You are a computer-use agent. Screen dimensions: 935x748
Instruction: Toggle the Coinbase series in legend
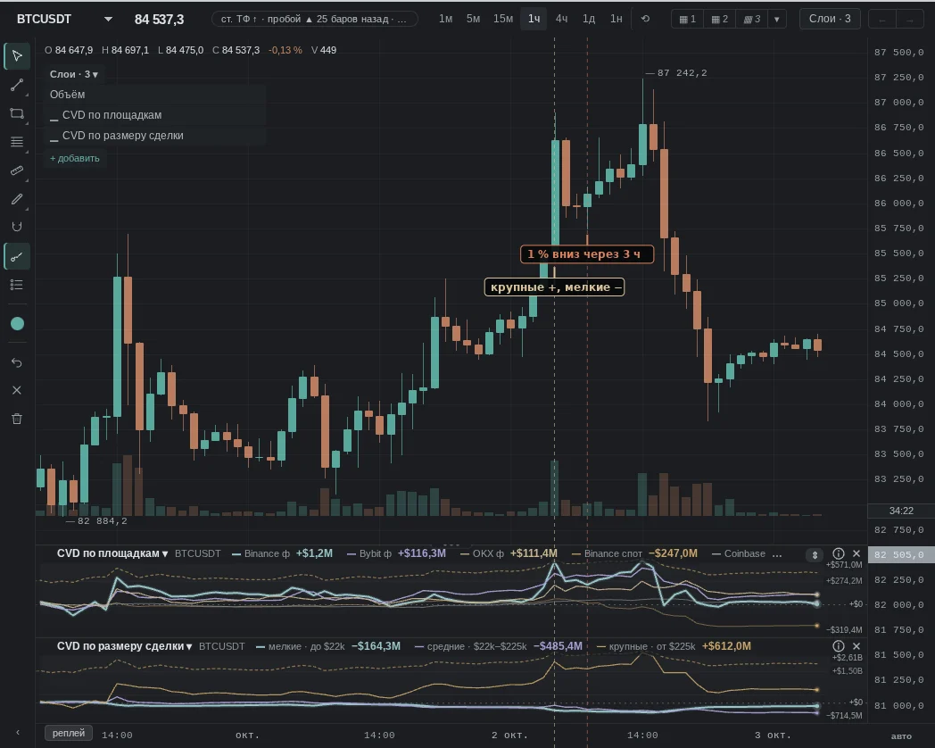coord(738,553)
